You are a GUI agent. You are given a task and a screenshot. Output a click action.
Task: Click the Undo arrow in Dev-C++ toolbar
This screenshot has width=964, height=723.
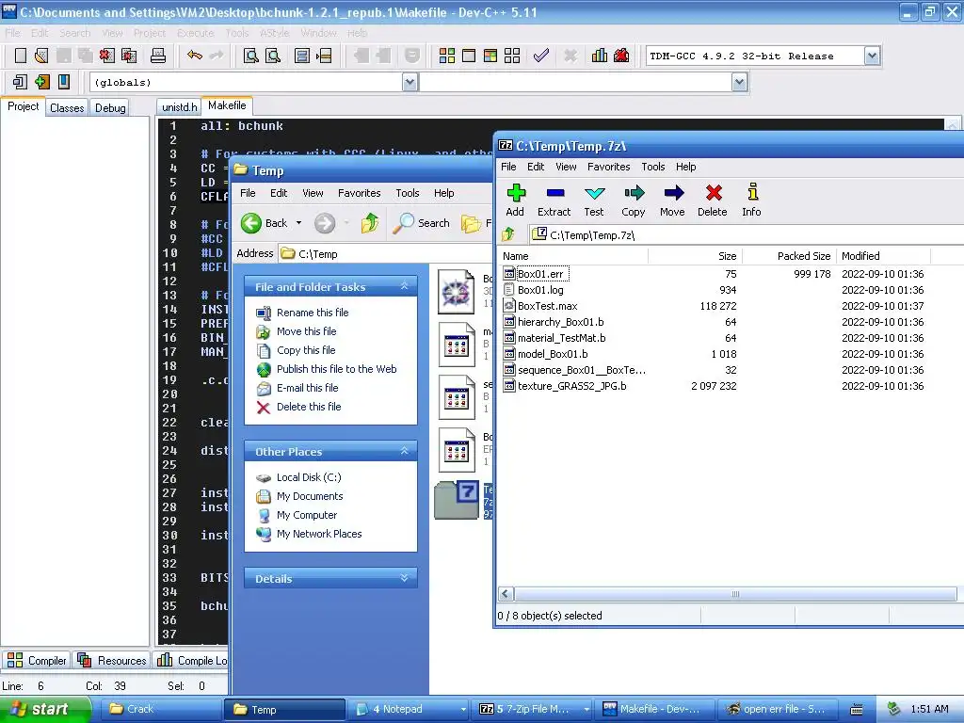(195, 56)
